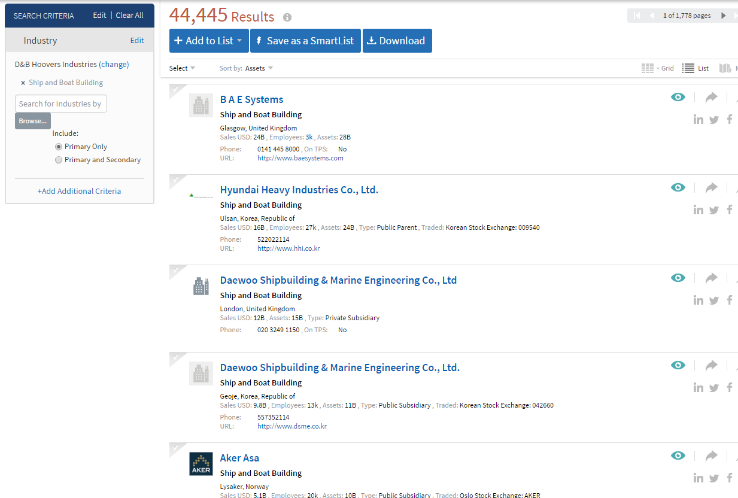Viewport: 738px width, 498px height.
Task: Open Facebook icon for Hyundai Heavy Industries
Action: [730, 209]
